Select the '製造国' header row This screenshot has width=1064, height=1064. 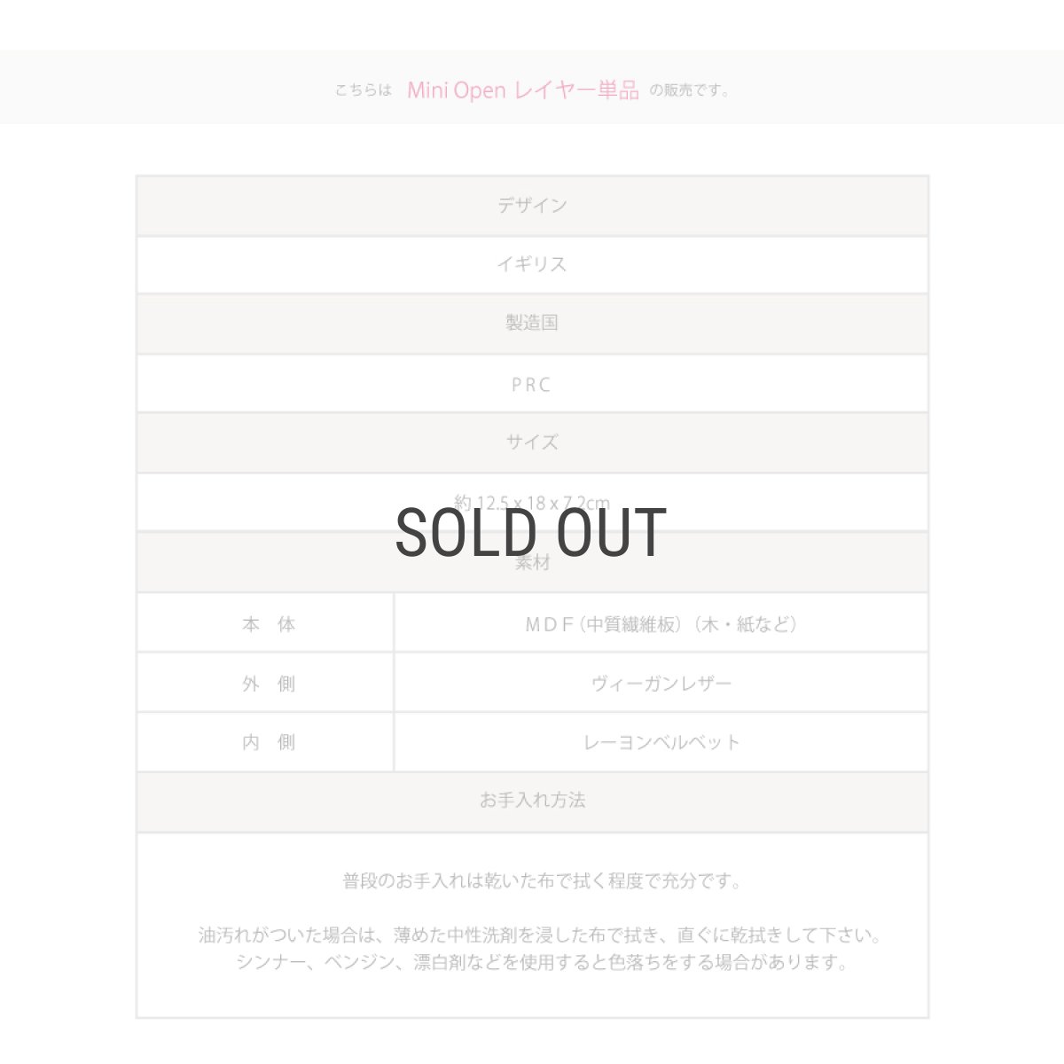pyautogui.click(x=532, y=324)
